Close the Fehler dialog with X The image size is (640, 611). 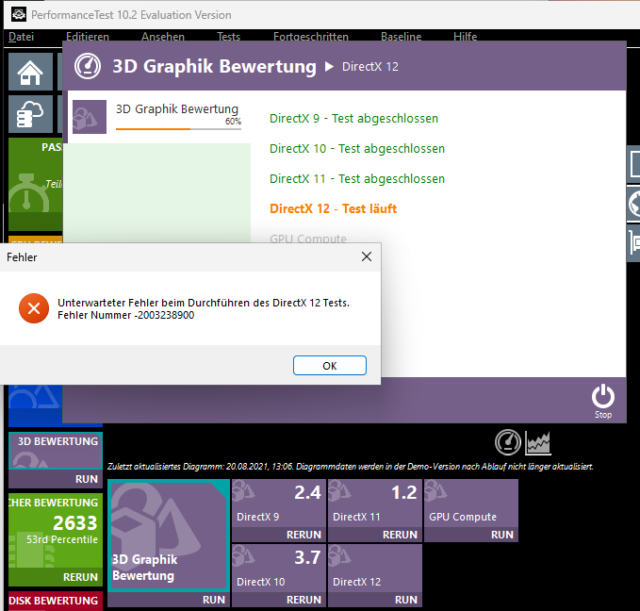tap(367, 256)
